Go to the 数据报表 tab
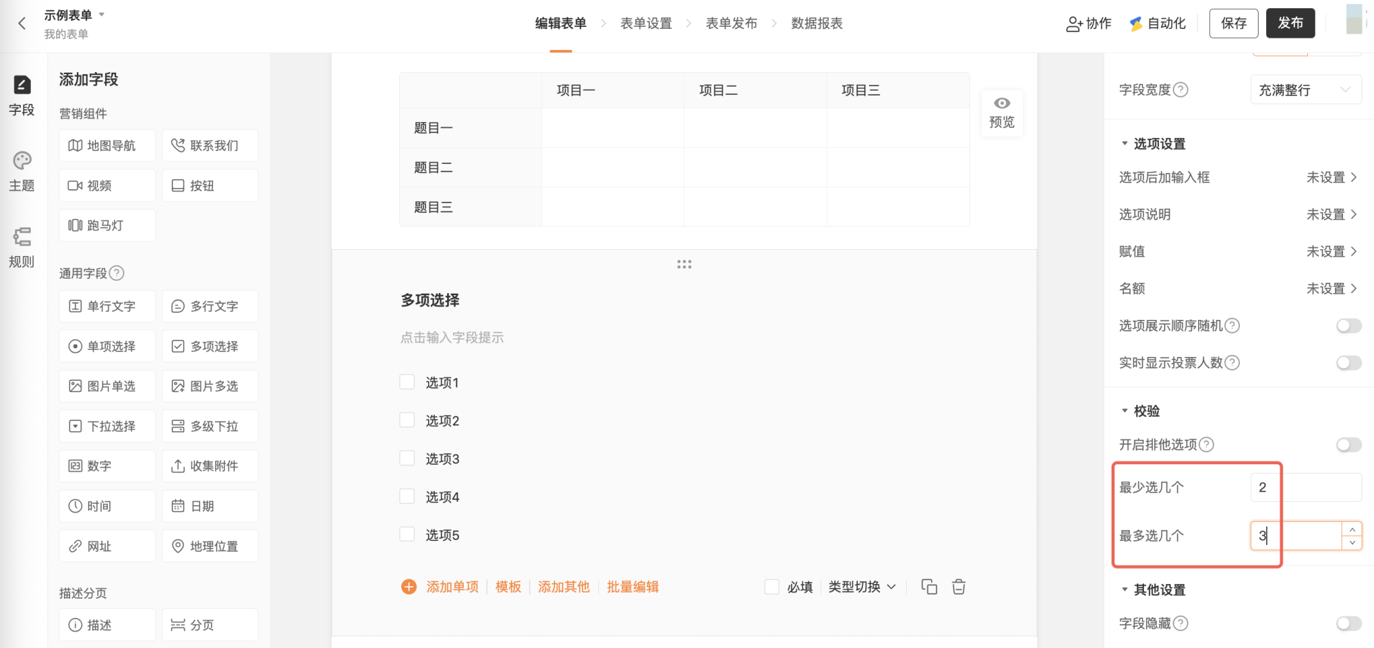Viewport: 1374px width, 648px height. (x=816, y=23)
